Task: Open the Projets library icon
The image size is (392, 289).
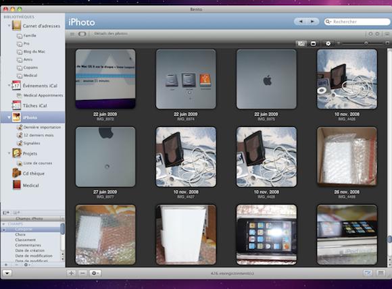Action: pyautogui.click(x=16, y=153)
